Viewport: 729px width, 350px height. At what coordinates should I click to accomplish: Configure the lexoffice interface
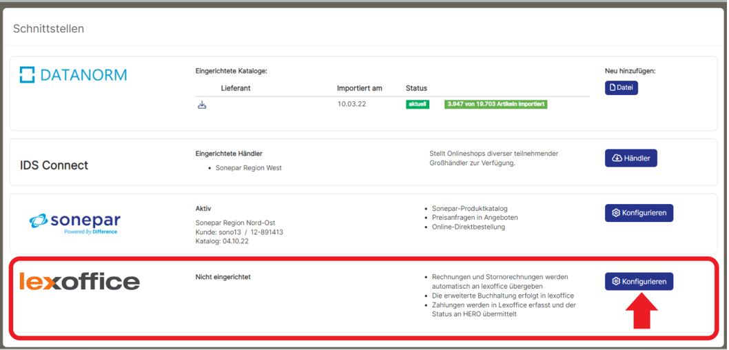tap(639, 281)
